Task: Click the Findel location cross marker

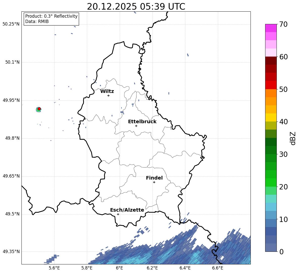Action: point(154,182)
